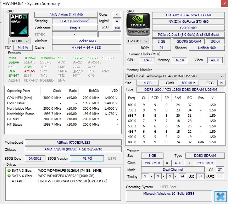Click the Northbridge Status row
The height and width of the screenshot is (204, 228).
[x=62, y=114]
